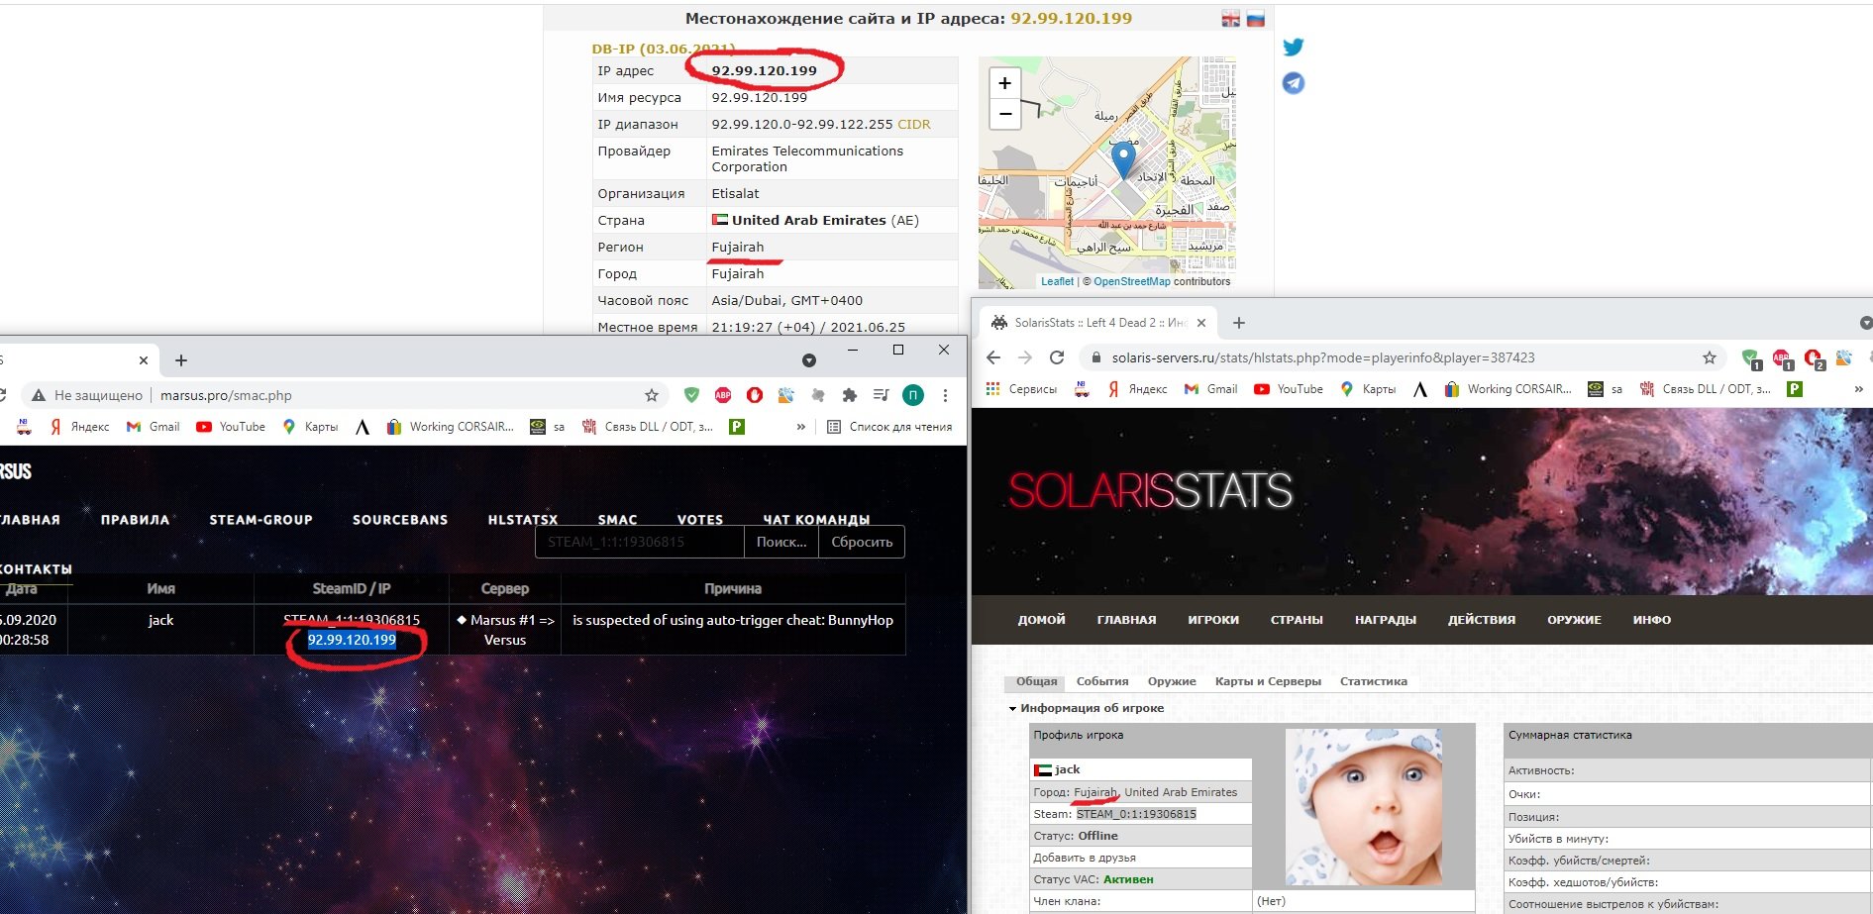Bookmark the marsus.pro page with the star
Viewport: 1873px width, 914px height.
[651, 395]
